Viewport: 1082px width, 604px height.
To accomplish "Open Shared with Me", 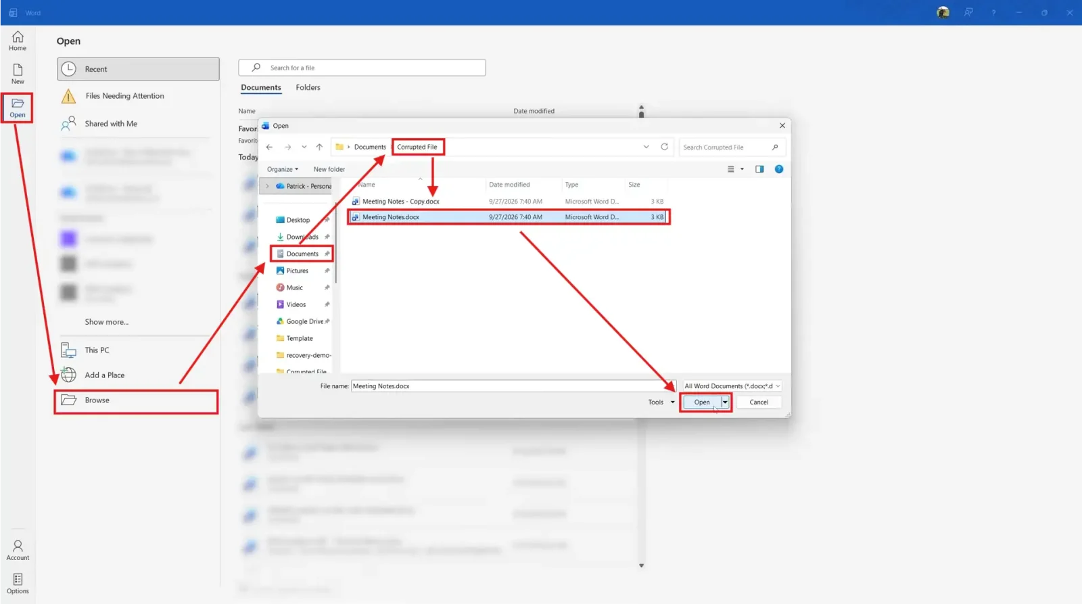I will [x=111, y=124].
